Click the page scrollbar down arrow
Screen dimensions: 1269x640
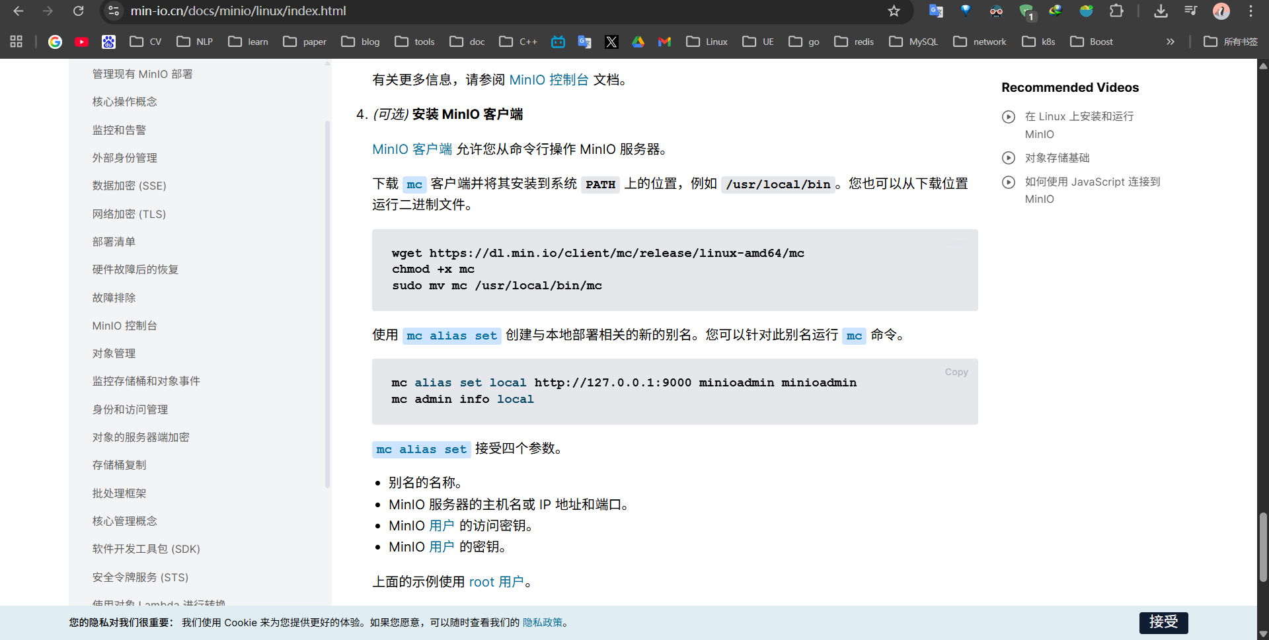[x=1263, y=633]
